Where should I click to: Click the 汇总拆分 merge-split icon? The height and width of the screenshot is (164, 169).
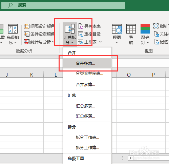point(70,29)
